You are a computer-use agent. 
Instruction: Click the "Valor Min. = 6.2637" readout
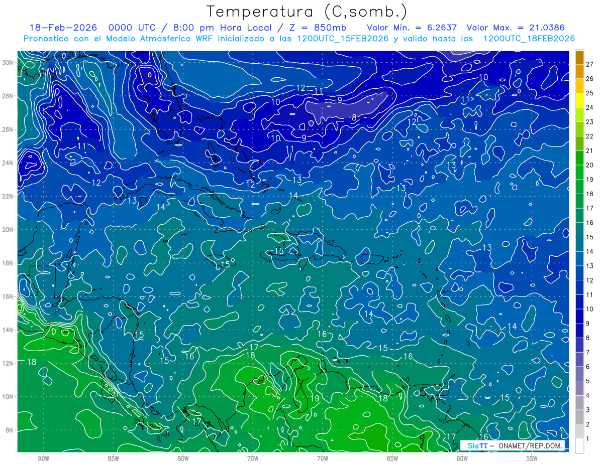[x=412, y=28]
